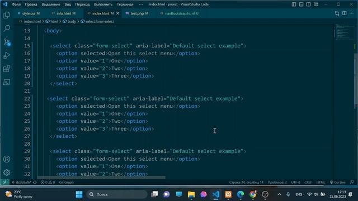
Task: Open the Выполнить menu
Action: click(x=103, y=4)
